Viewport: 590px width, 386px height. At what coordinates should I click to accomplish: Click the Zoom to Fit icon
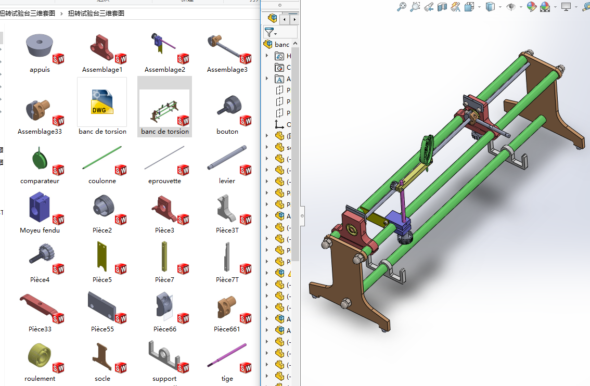[x=401, y=7]
